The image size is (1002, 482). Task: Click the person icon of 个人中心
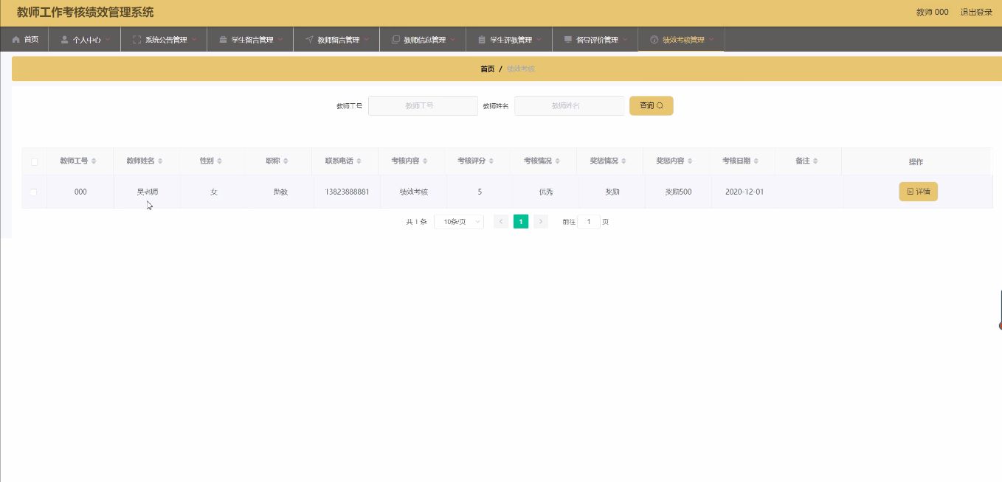[65, 40]
